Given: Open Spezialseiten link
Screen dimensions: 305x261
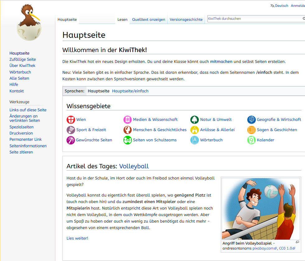Looking at the screenshot, I should coord(21,127).
